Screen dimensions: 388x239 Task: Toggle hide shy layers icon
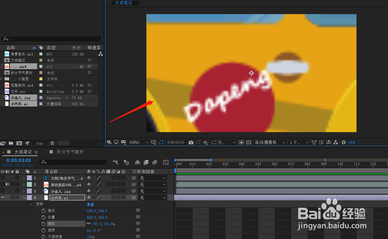(x=137, y=162)
